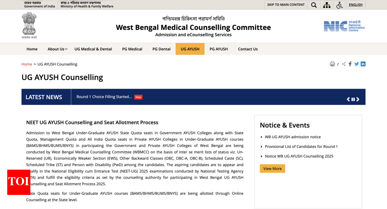
Task: Click the red New badge
Action: pyautogui.click(x=138, y=97)
